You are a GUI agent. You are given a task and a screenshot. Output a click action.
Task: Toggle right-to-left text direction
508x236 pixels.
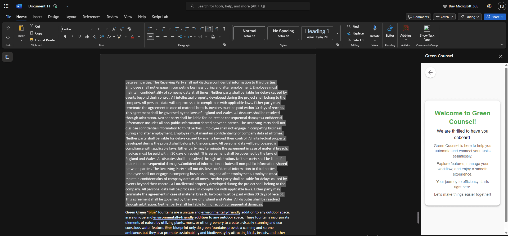[217, 29]
